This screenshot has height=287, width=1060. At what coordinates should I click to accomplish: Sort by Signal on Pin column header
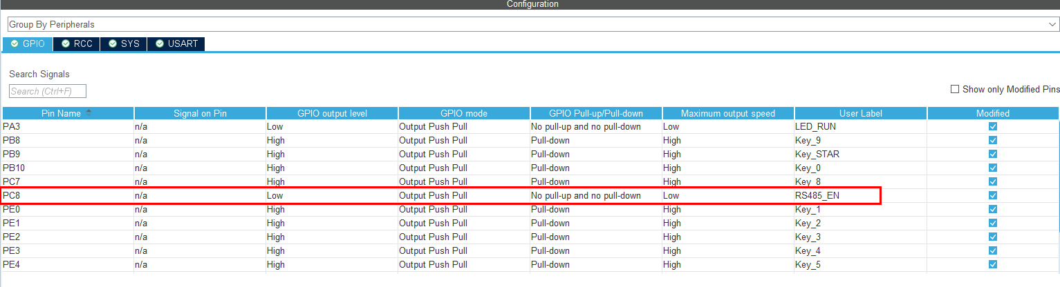[200, 113]
